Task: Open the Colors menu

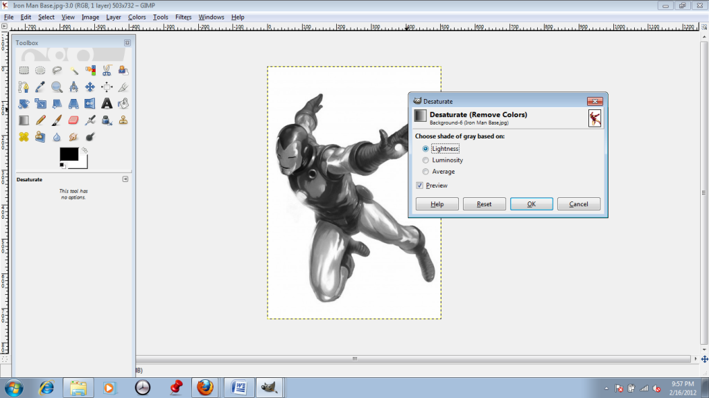Action: coord(137,17)
